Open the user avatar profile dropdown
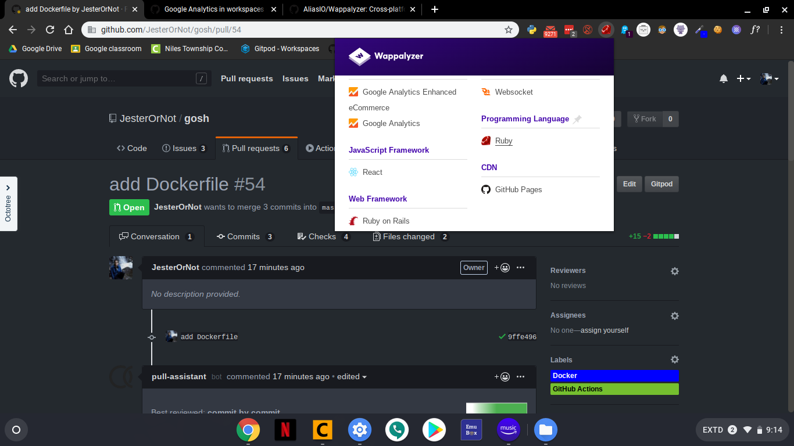The height and width of the screenshot is (446, 794). pos(770,78)
